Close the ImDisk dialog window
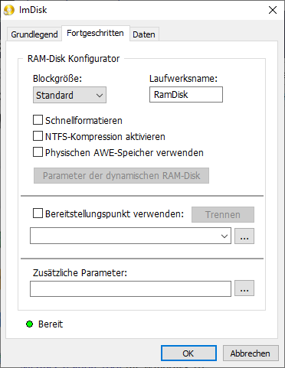 click(273, 10)
